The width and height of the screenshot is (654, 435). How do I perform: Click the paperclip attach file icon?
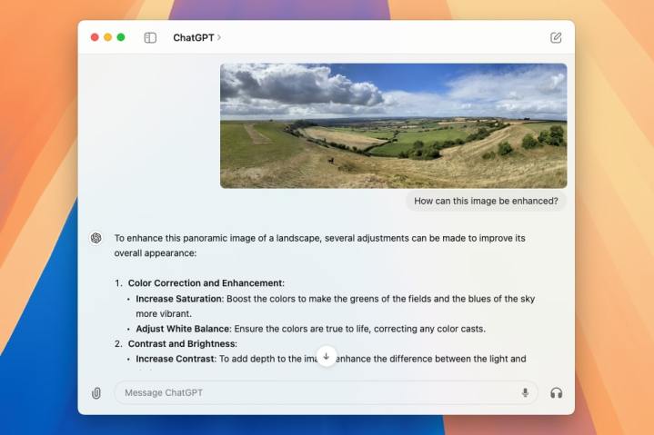[96, 392]
